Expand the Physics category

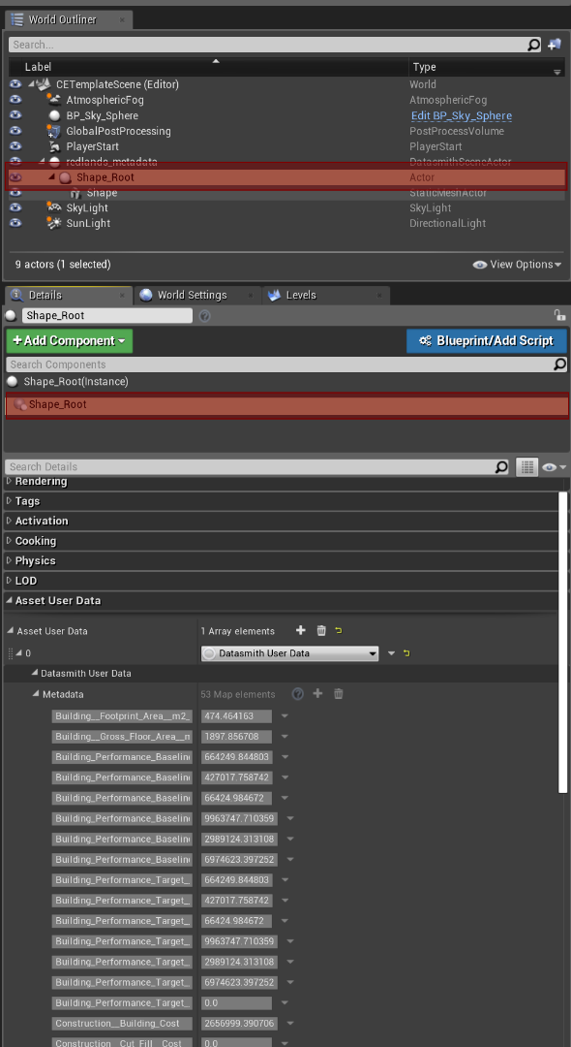pos(9,561)
